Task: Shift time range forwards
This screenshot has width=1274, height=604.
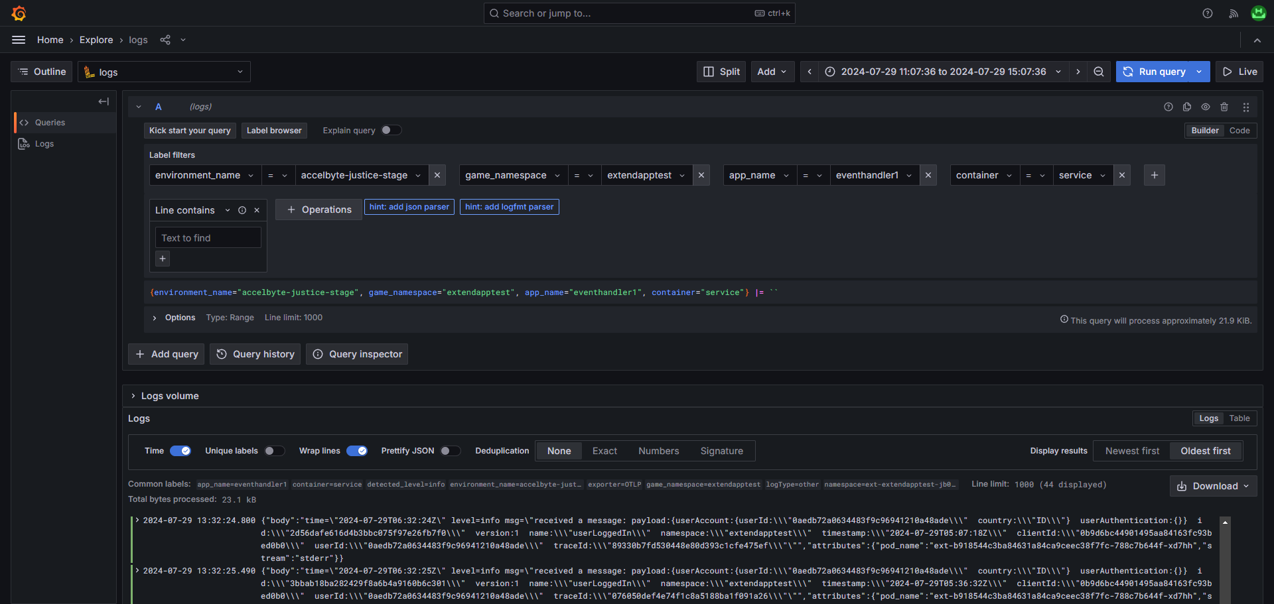Action: (1078, 72)
